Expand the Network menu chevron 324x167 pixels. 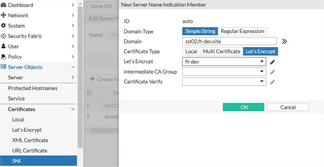pos(73,15)
